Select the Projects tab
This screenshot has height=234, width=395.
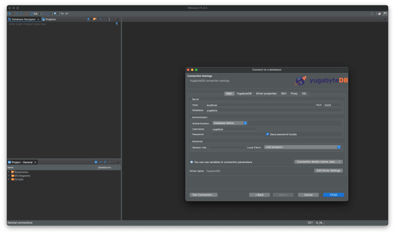(49, 19)
